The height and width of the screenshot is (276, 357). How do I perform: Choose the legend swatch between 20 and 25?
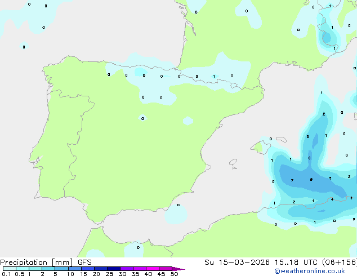click(x=100, y=269)
